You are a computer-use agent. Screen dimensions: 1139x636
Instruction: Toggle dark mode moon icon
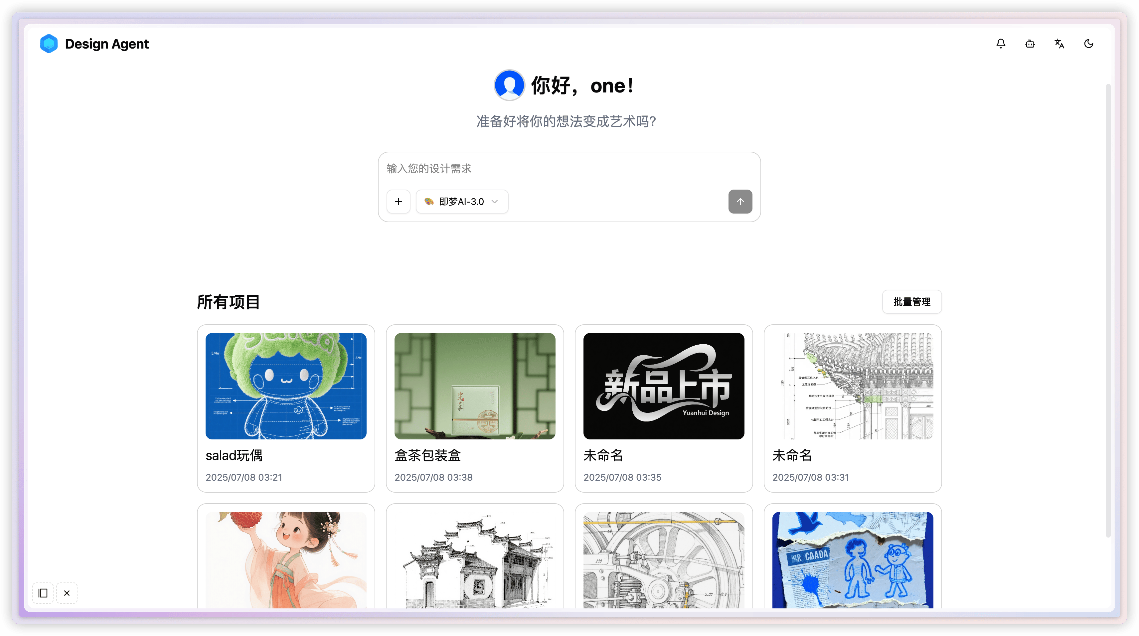(x=1088, y=43)
